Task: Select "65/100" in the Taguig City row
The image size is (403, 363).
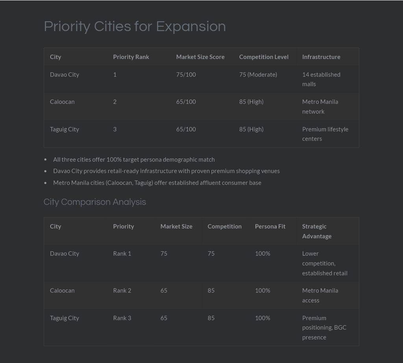Action: point(186,129)
